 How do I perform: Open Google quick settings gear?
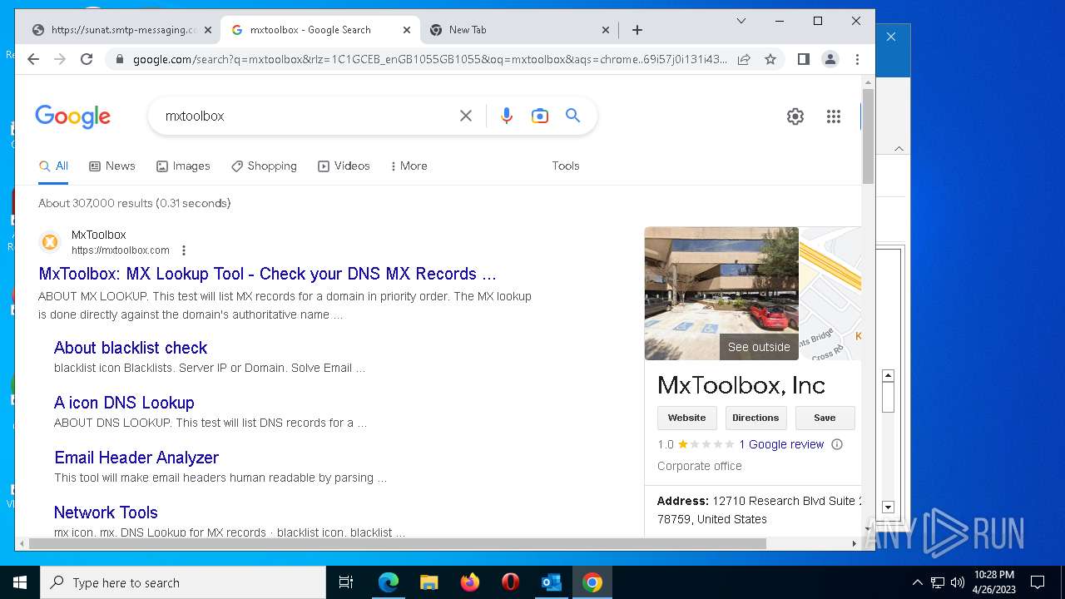click(795, 116)
